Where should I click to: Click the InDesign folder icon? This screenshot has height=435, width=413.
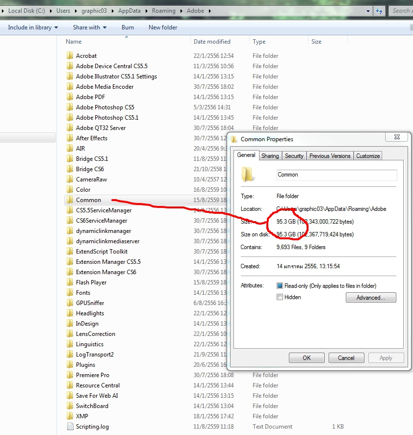tap(70, 323)
